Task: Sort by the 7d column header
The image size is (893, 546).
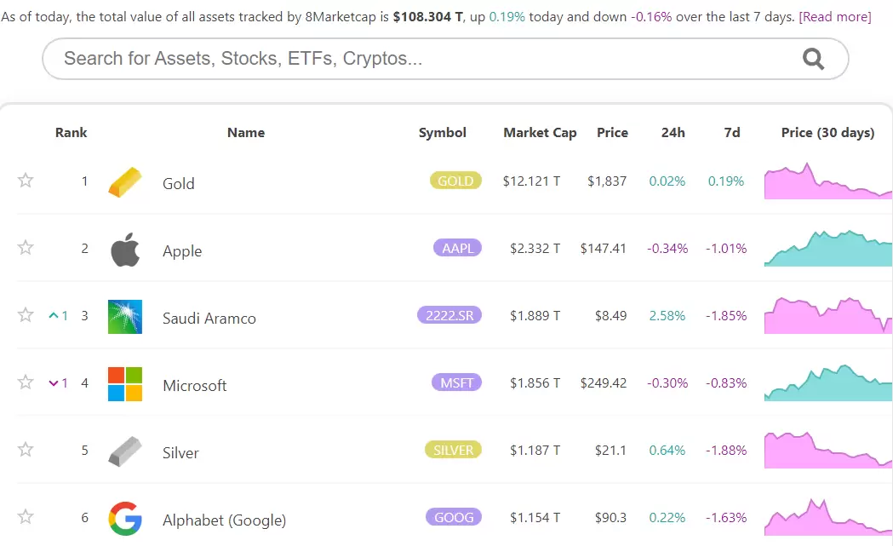Action: click(x=732, y=133)
